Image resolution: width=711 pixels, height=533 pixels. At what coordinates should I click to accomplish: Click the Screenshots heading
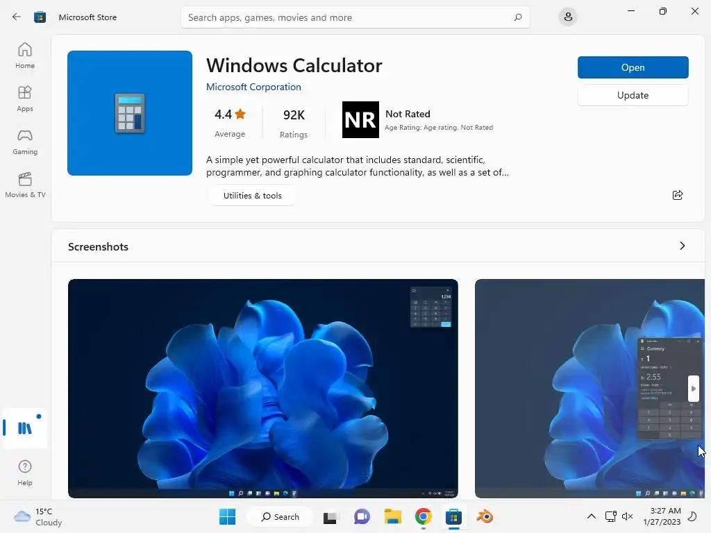pos(98,247)
